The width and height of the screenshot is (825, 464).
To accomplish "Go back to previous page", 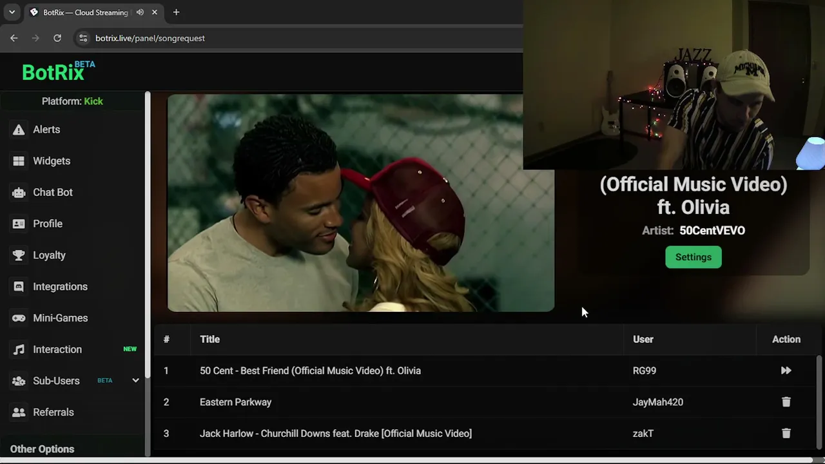I will click(14, 38).
